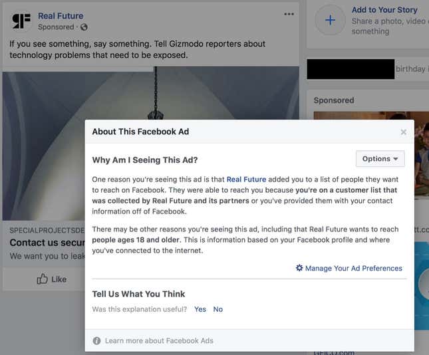Open the three-dot post options menu
The height and width of the screenshot is (355, 429).
click(289, 14)
